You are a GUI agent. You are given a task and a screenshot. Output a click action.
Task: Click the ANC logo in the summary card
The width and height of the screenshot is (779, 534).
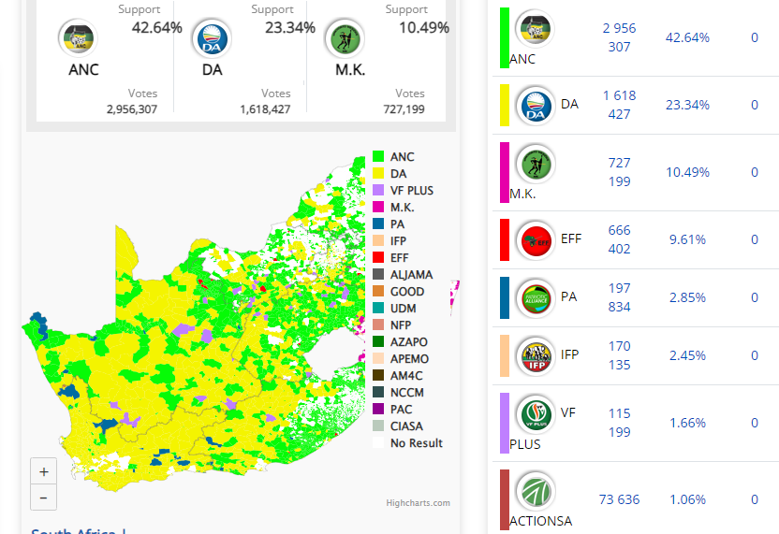(78, 38)
